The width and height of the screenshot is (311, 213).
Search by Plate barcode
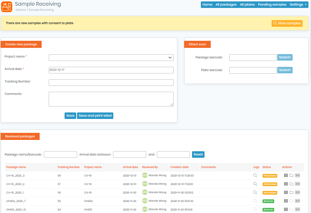[x=285, y=70]
